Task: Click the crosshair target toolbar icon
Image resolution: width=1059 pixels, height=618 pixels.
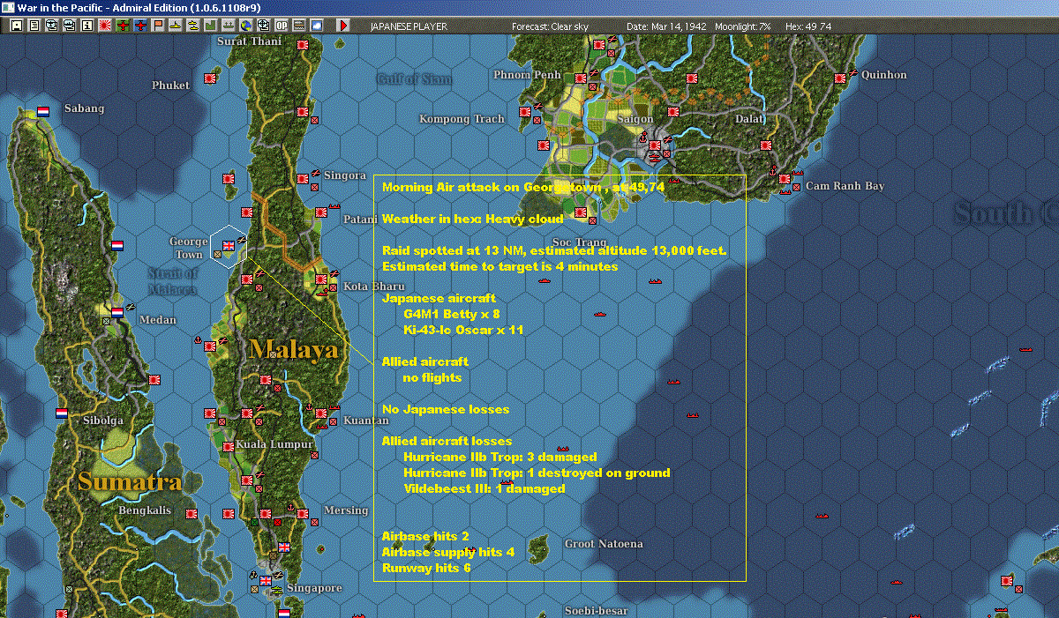Action: [263, 26]
